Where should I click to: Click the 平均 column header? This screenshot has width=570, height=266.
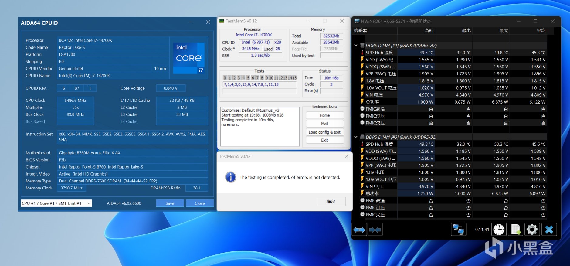(541, 31)
